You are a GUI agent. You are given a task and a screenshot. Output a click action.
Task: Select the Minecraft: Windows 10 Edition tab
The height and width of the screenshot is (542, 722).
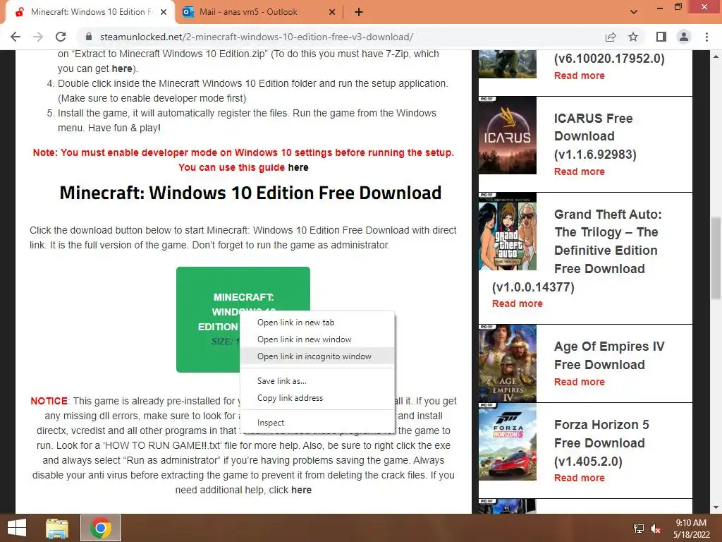[x=91, y=12]
